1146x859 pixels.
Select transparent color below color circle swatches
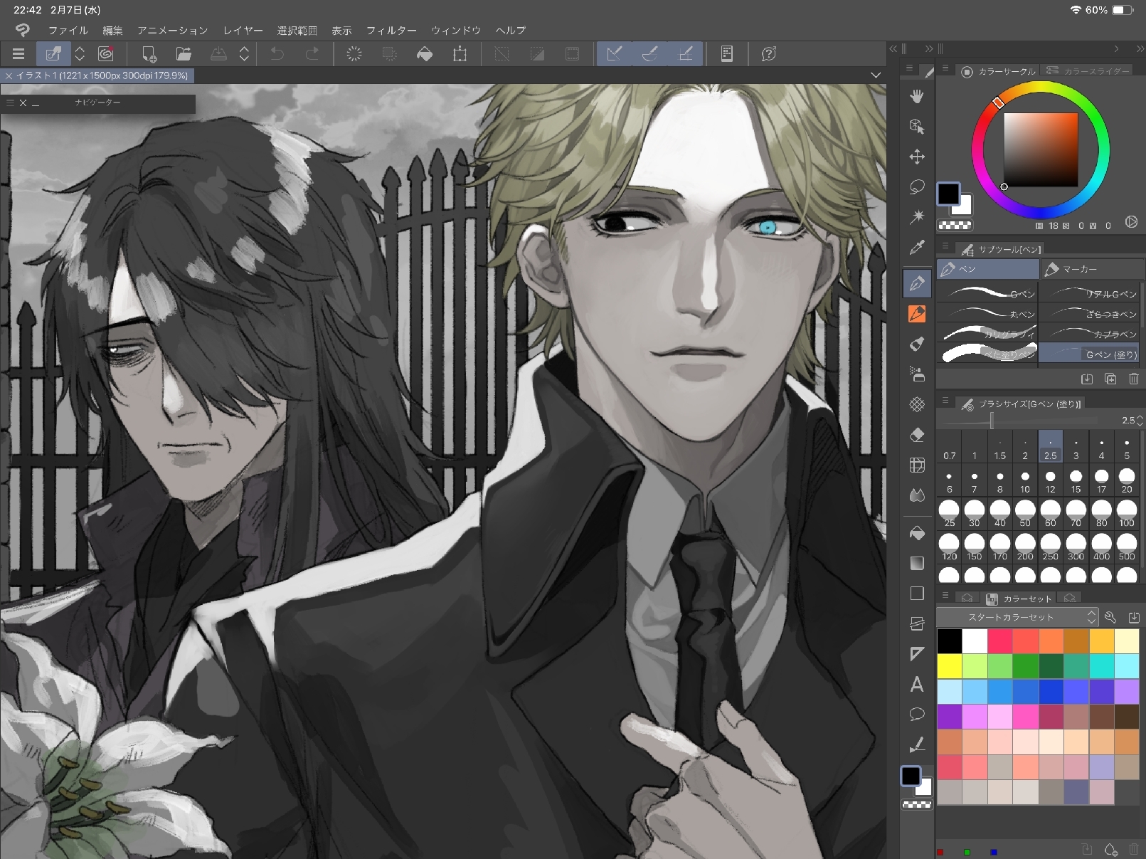(x=955, y=225)
